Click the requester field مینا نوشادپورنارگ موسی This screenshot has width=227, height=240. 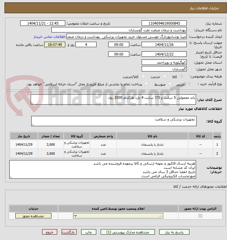point(127,37)
